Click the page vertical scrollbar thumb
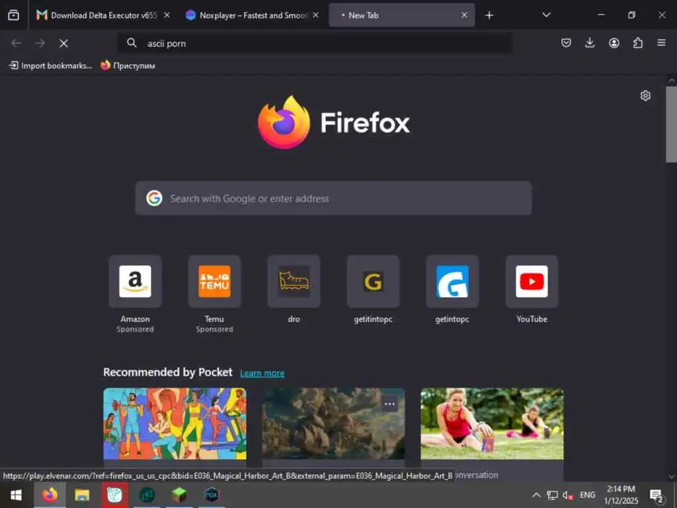Viewport: 677px width, 508px height. (671, 124)
